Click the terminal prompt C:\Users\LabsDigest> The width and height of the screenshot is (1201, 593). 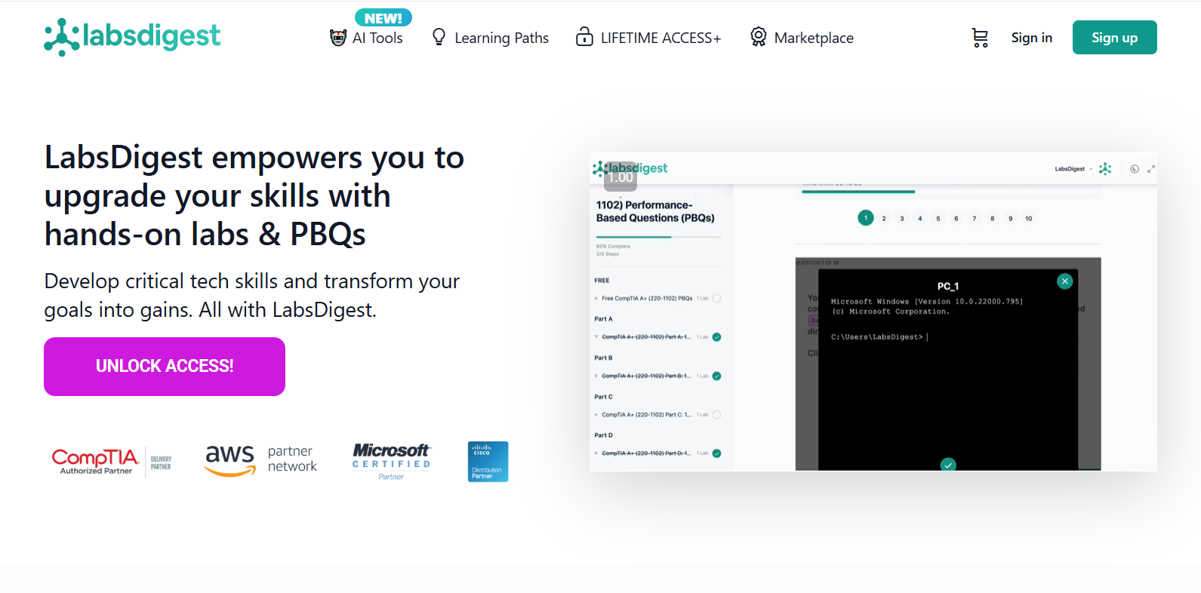pos(877,337)
